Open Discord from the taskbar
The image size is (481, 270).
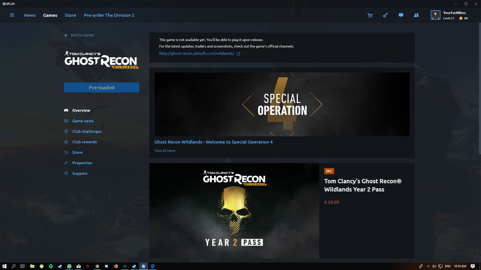[106, 266]
